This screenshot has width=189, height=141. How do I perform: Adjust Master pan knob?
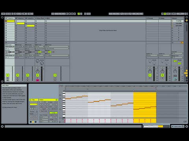pos(175,71)
